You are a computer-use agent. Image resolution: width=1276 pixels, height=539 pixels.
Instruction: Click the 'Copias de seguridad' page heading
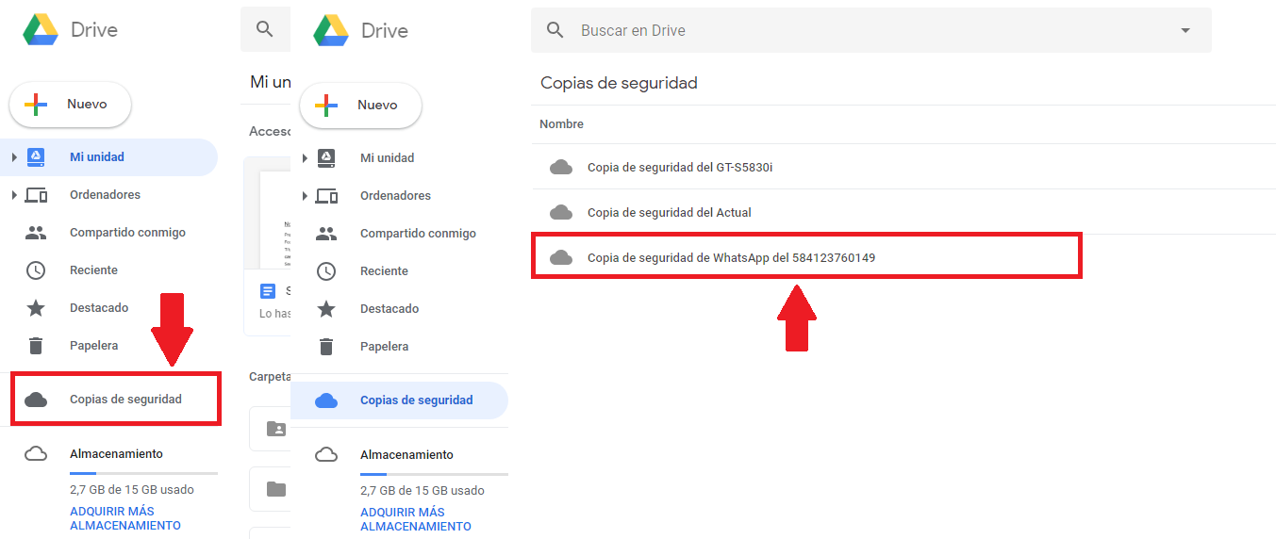(x=619, y=83)
